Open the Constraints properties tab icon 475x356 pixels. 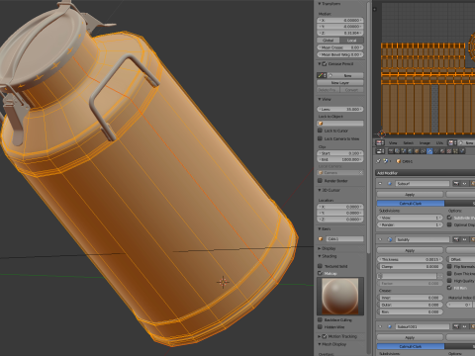[423, 151]
